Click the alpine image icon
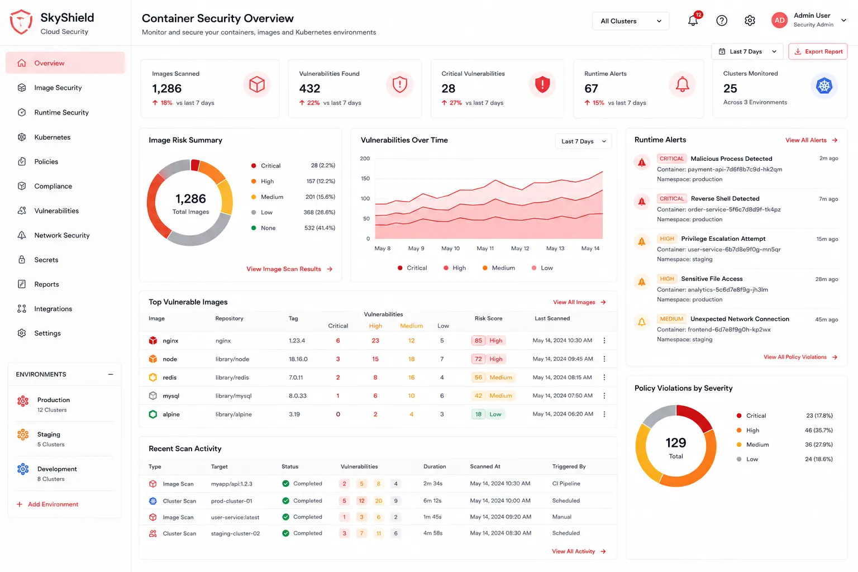The width and height of the screenshot is (858, 572). click(x=153, y=414)
